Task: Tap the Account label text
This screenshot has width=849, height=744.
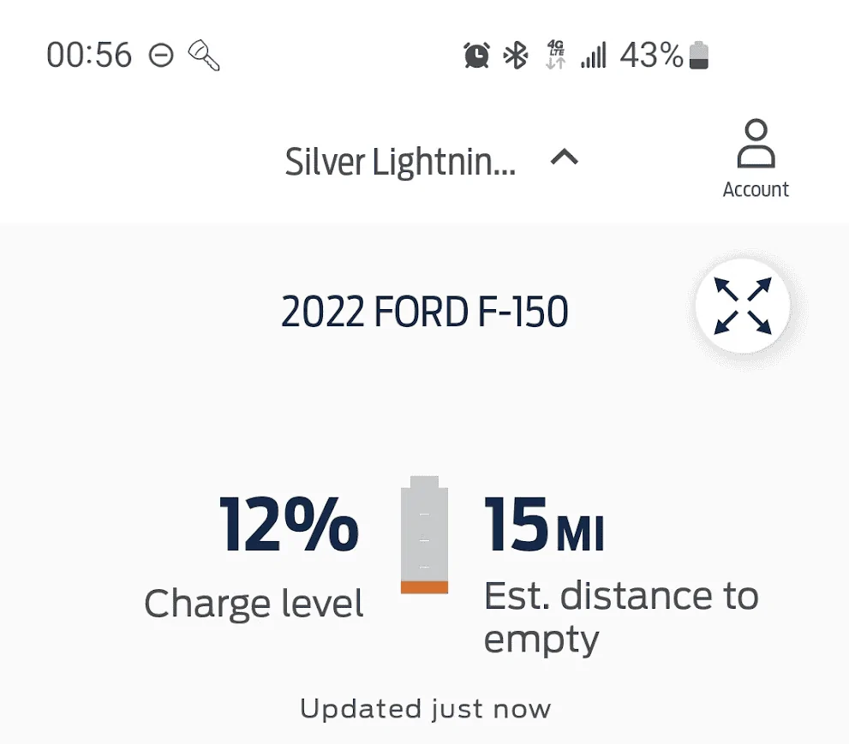Action: [x=755, y=189]
